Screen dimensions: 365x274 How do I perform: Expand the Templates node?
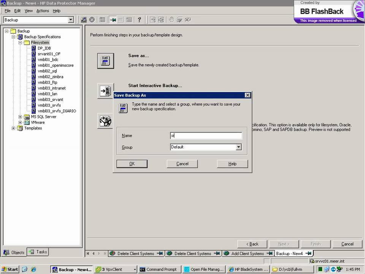coord(14,128)
